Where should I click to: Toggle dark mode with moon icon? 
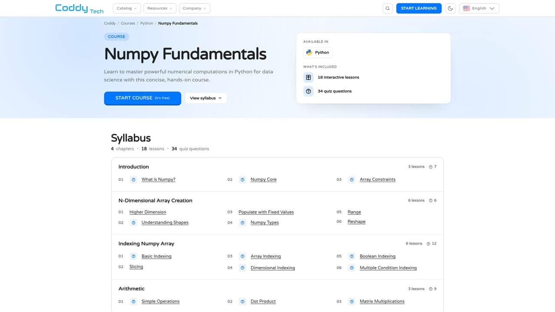(451, 8)
